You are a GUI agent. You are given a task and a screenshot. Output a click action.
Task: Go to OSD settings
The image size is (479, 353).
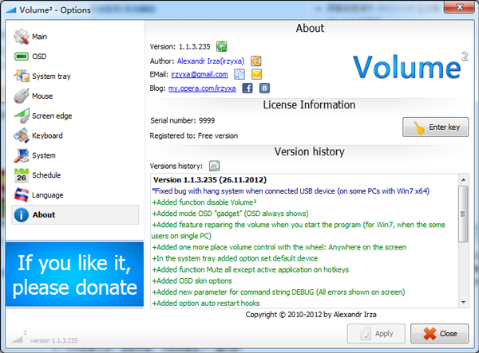[39, 57]
